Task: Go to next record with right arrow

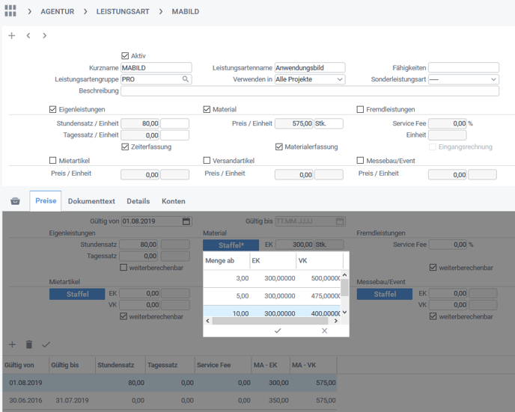Action: point(45,36)
